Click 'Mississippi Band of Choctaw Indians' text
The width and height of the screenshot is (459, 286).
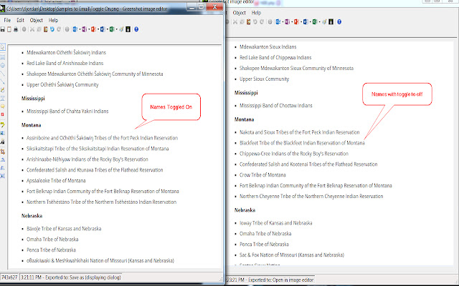coord(275,106)
